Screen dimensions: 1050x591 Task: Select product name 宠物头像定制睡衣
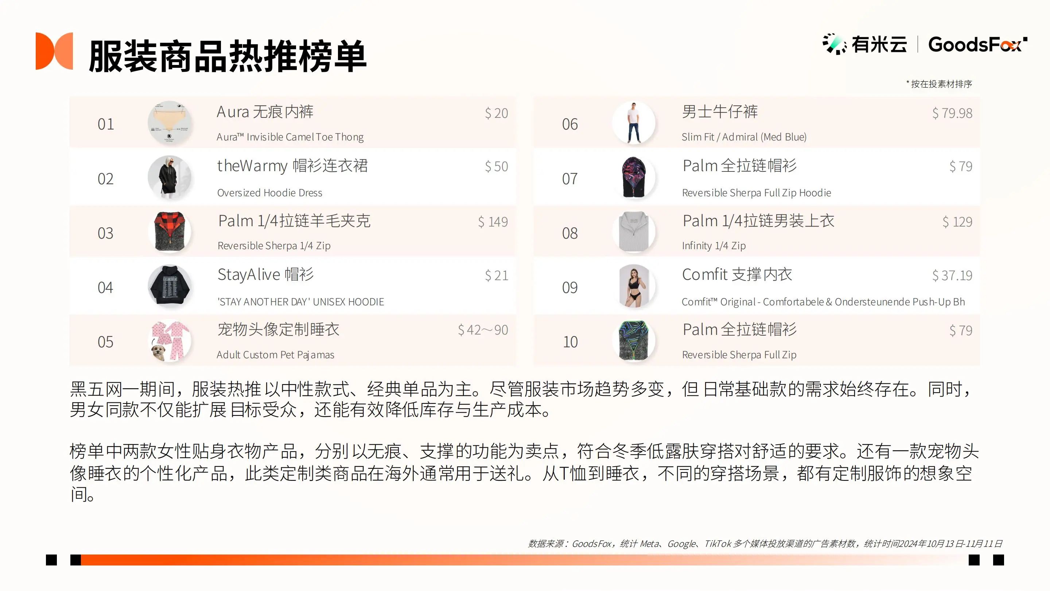pos(279,329)
